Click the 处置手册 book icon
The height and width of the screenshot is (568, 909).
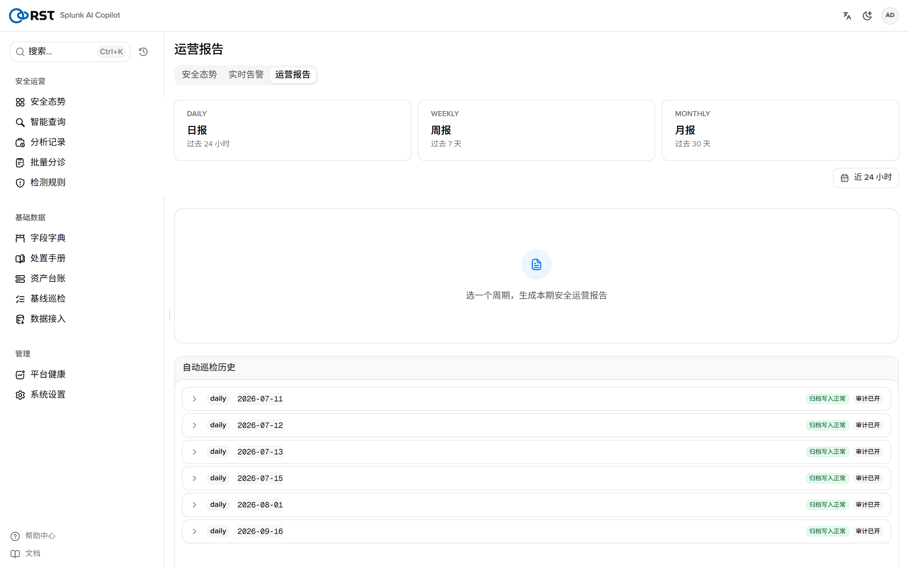(x=20, y=258)
